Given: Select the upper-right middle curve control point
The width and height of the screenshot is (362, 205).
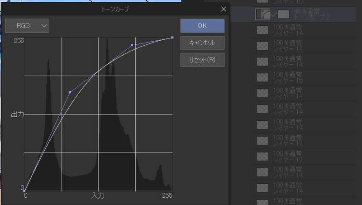Looking at the screenshot, I should (132, 45).
